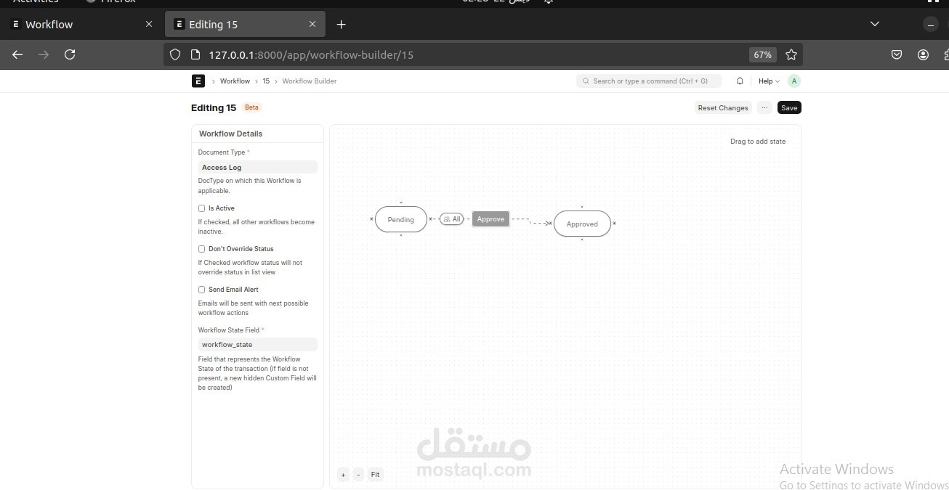Open the list-all-tabs chevron
This screenshot has width=949, height=490.
[875, 24]
